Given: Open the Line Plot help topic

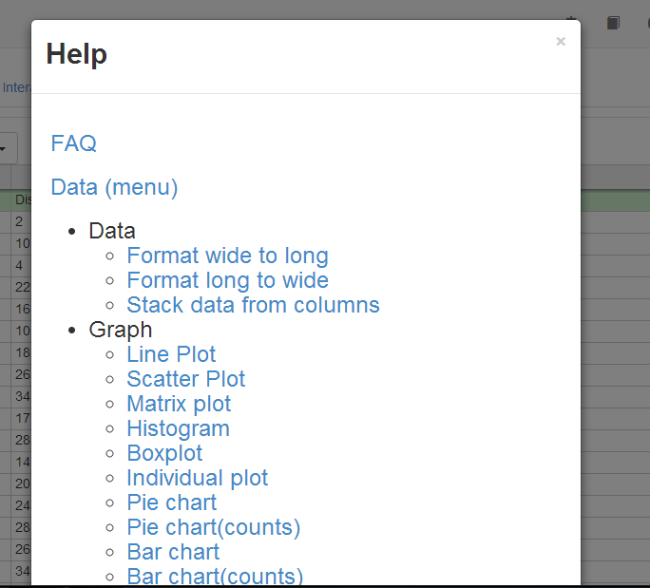Looking at the screenshot, I should click(x=171, y=354).
